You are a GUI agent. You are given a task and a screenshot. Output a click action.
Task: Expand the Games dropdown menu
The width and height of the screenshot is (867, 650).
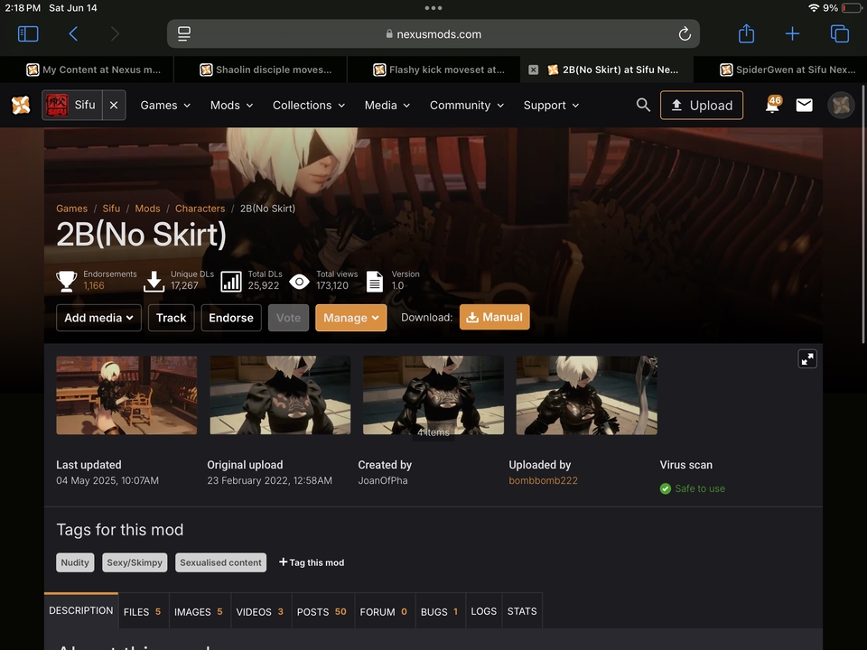tap(165, 106)
